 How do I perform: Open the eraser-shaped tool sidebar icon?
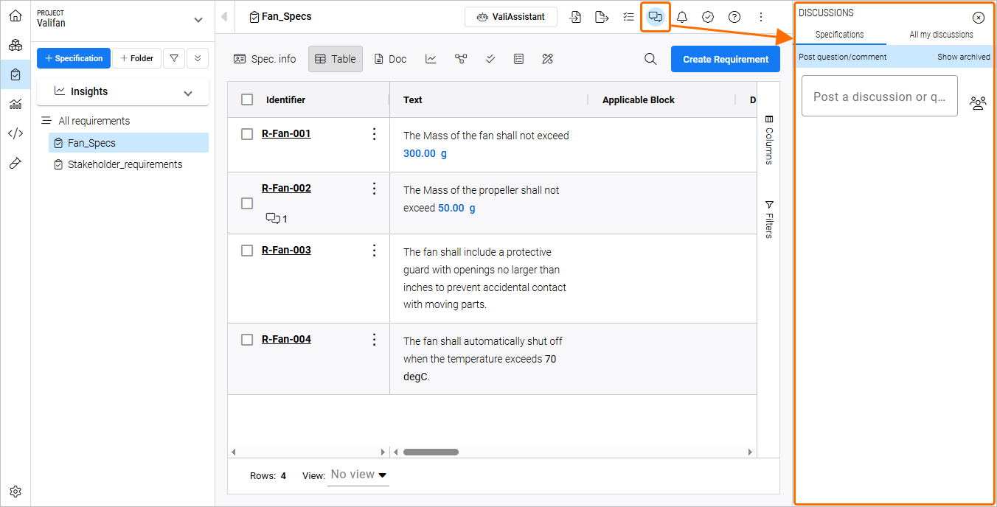15,163
